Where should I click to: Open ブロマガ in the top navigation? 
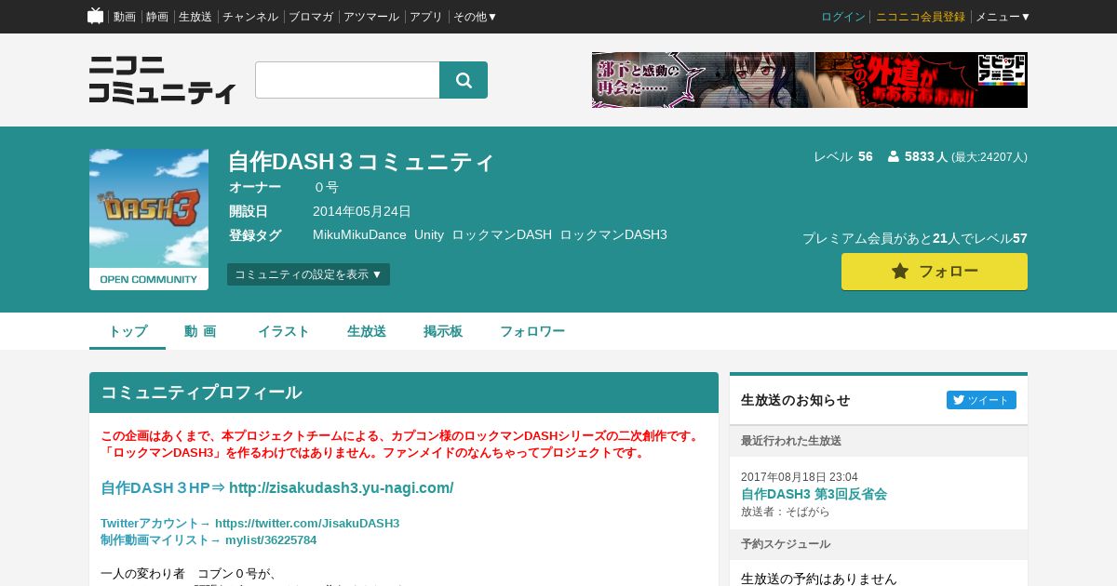pyautogui.click(x=311, y=17)
